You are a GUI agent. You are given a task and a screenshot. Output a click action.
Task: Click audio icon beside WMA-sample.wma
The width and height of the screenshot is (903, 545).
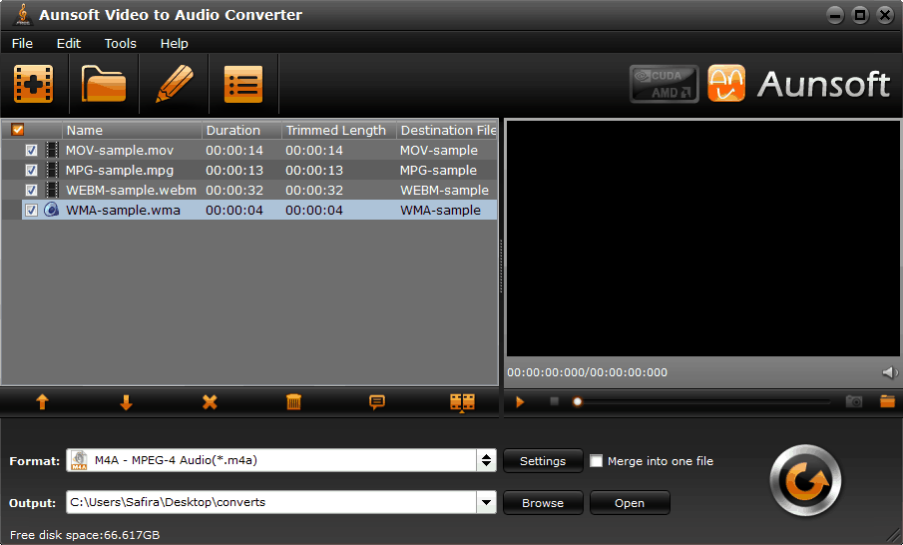point(51,210)
